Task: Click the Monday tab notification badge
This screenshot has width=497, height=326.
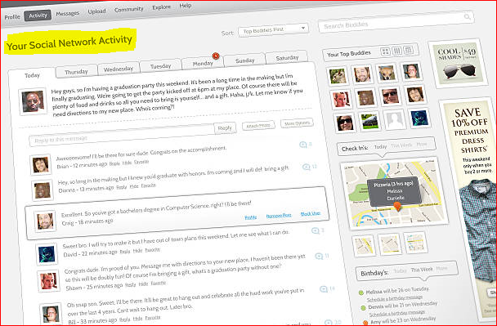Action: (216, 56)
